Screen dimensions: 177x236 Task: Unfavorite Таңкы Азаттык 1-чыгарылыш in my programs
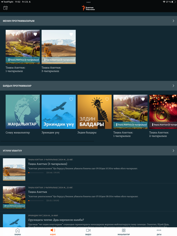pyautogui.click(x=35, y=34)
